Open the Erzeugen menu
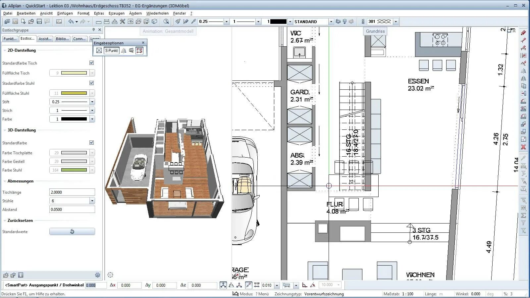Viewport: 530px width, 298px height. [116, 13]
